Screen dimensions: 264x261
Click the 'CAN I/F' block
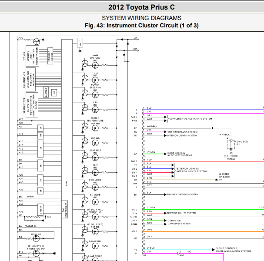click(x=40, y=210)
